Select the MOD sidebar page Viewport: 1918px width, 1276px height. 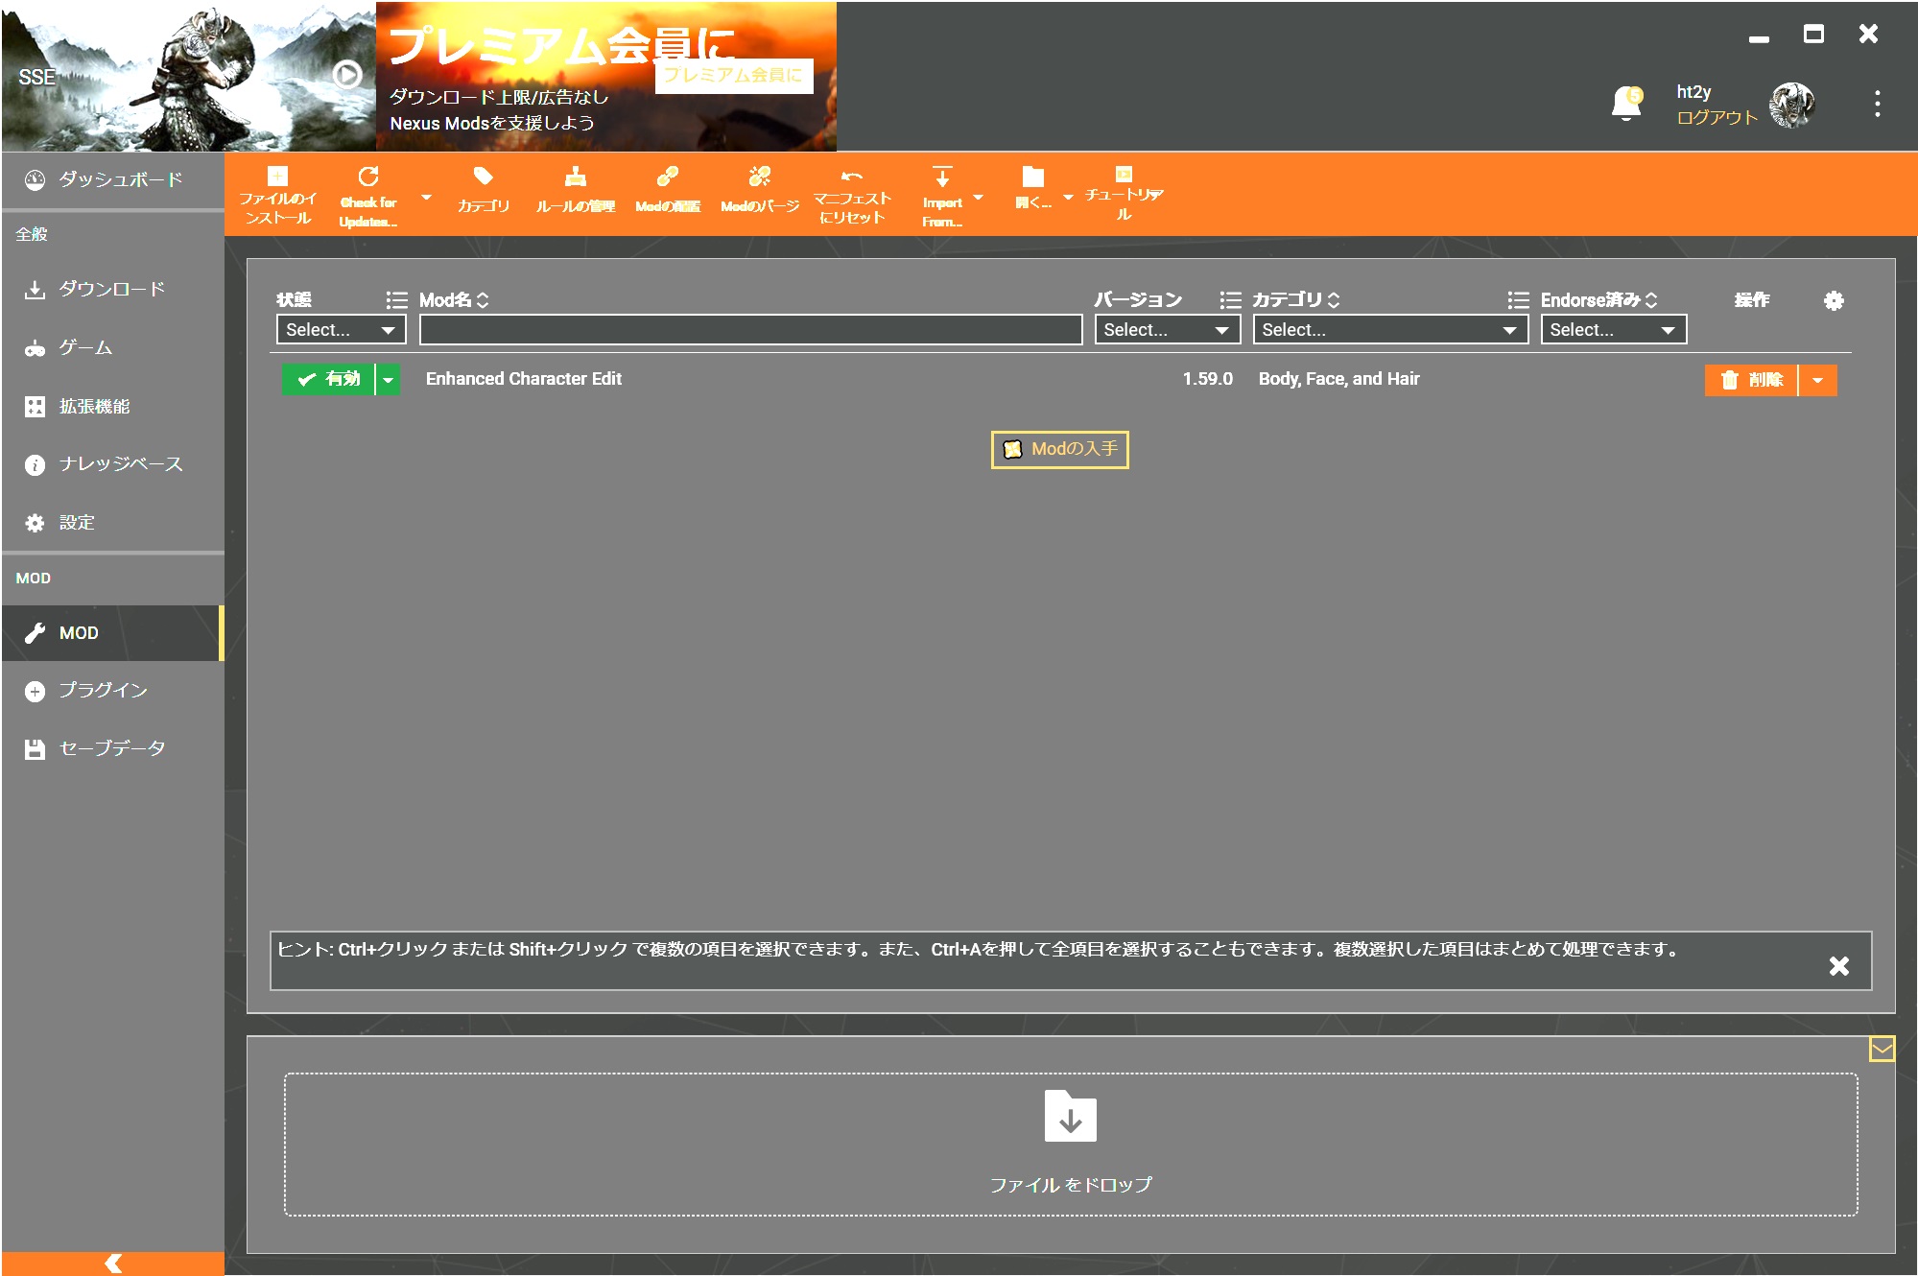[x=113, y=633]
